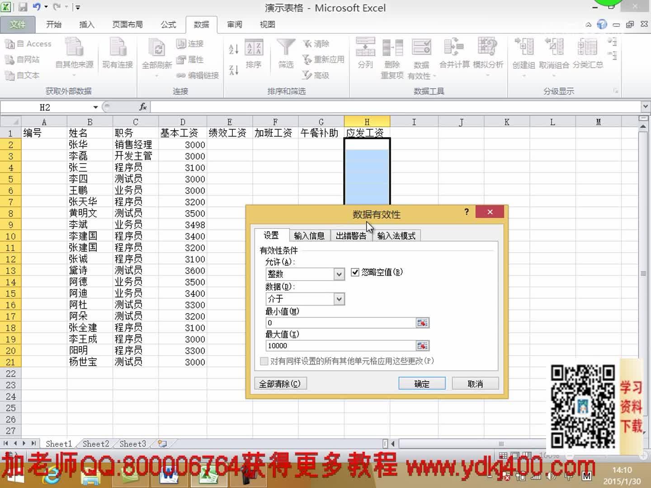Click the range selector icon beside 最大值
651x488 pixels.
[422, 346]
